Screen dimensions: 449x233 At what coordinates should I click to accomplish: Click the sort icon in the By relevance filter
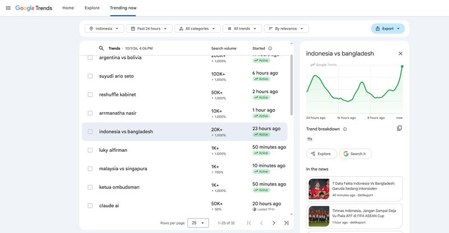271,29
